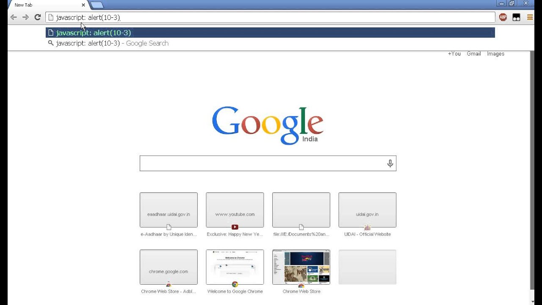Open the Adblock Plus extension icon
Image resolution: width=542 pixels, height=305 pixels.
pyautogui.click(x=503, y=17)
